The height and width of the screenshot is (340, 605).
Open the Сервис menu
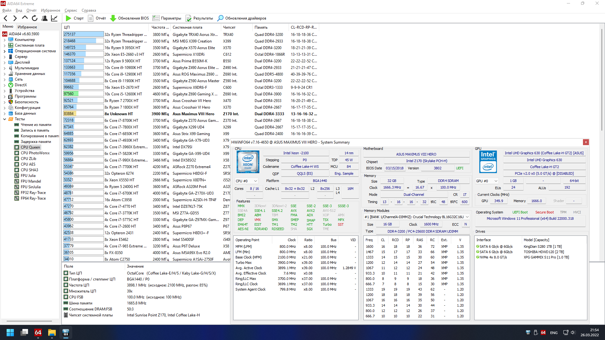pos(71,10)
